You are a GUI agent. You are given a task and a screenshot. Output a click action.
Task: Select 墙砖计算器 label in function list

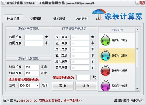pos(120,40)
